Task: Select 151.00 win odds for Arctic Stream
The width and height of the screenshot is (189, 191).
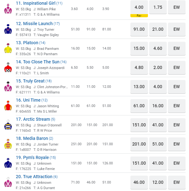Action: coord(139,125)
